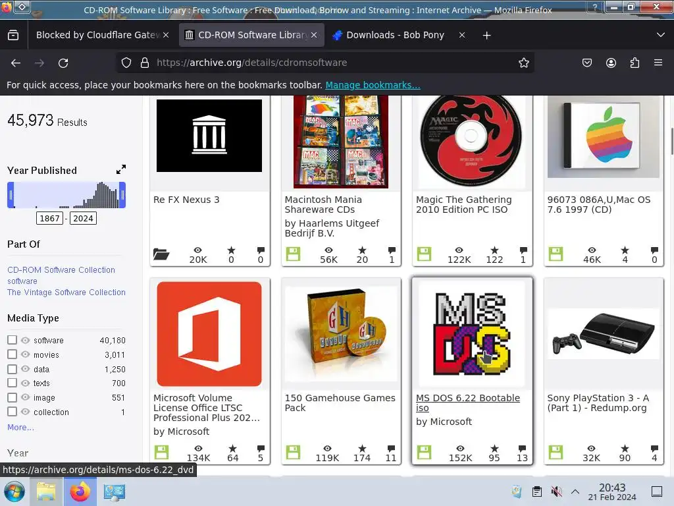Open the extensions puzzle icon
This screenshot has height=506, width=674.
point(635,63)
